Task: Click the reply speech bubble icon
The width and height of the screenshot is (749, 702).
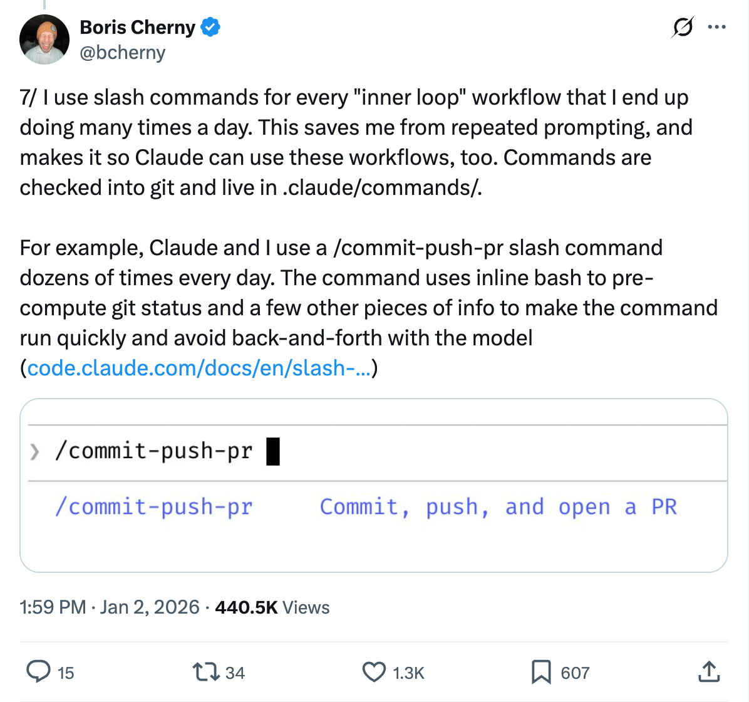Action: click(39, 672)
